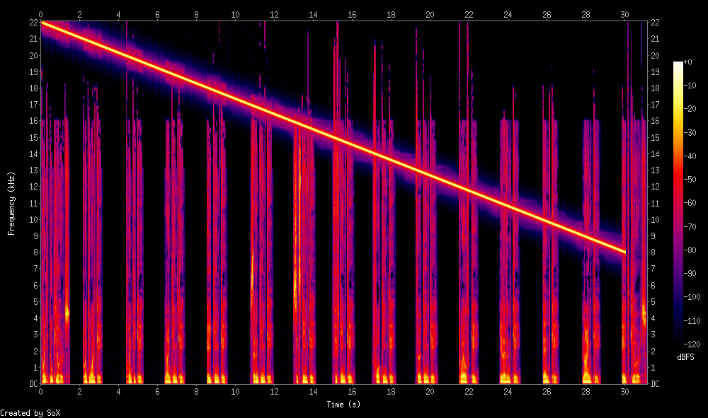Pick the '-60' colorbar scale label

[x=690, y=203]
